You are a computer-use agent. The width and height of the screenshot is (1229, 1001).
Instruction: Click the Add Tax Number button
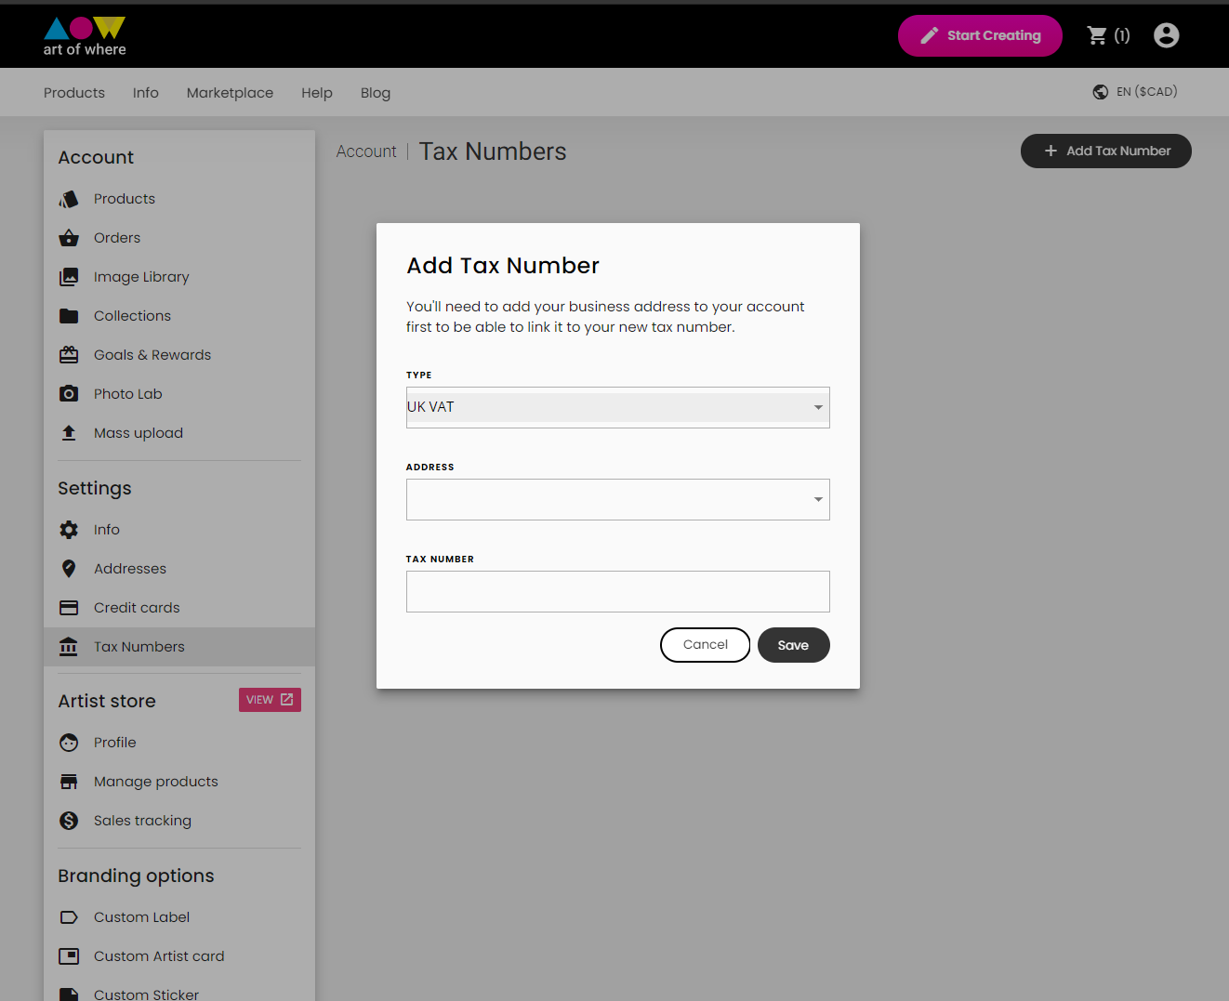coord(1106,151)
